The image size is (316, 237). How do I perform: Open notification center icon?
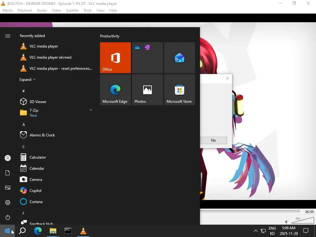tap(306, 231)
